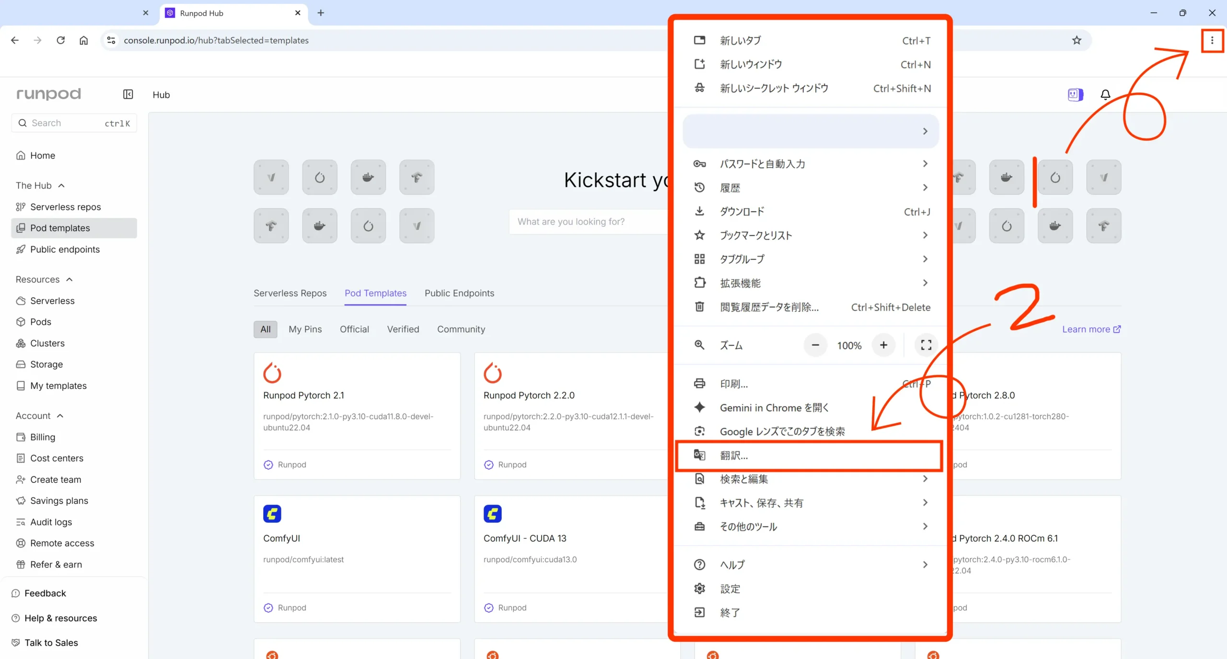The height and width of the screenshot is (659, 1227).
Task: Reload the page with refresh icon
Action: [60, 40]
